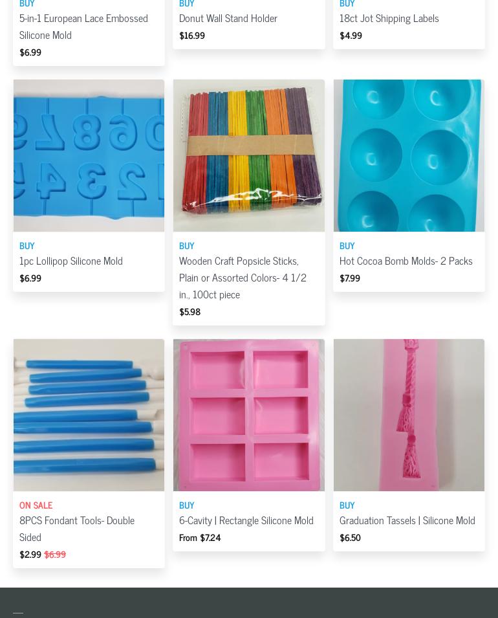498x618 pixels.
Task: Click BUY above Graduation Tassels Silicone Mold
Action: (x=347, y=505)
